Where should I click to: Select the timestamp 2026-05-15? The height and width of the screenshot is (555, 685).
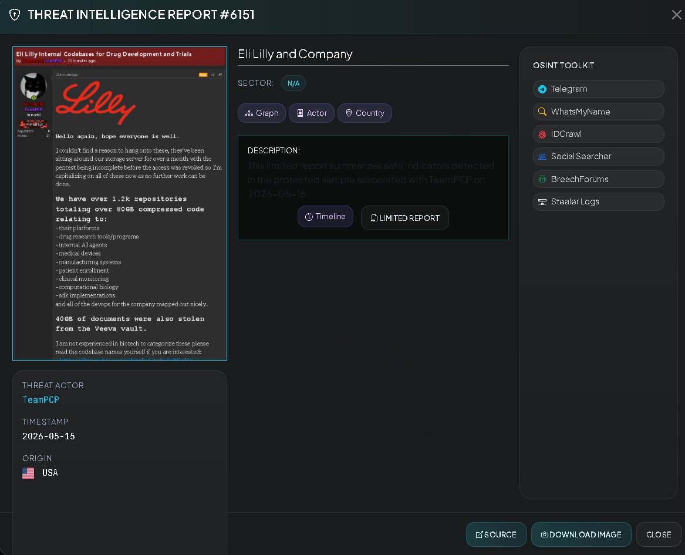click(49, 436)
